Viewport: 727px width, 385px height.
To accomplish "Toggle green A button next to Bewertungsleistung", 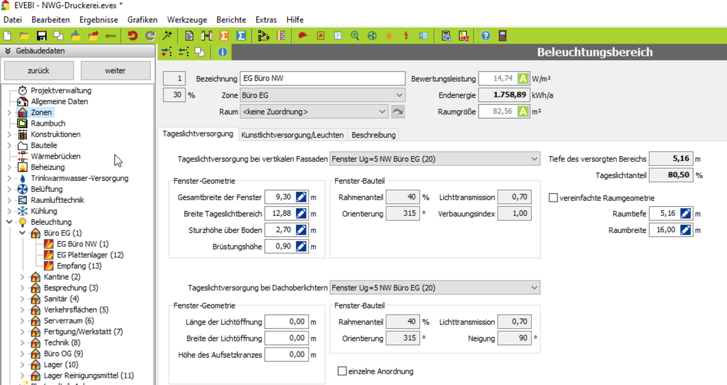I will point(523,79).
